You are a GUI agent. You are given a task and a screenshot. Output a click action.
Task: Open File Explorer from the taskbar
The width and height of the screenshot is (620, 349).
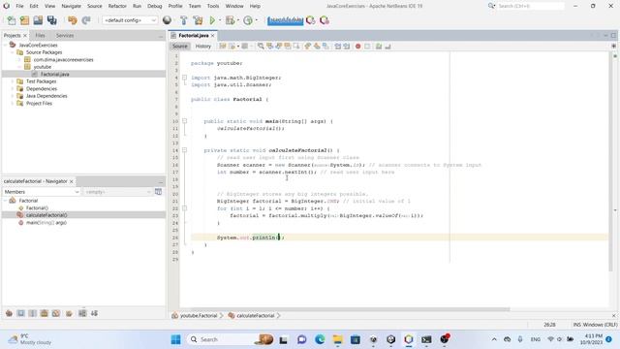point(338,339)
